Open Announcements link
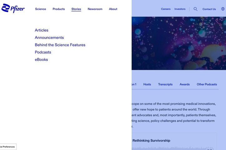 tap(49, 38)
